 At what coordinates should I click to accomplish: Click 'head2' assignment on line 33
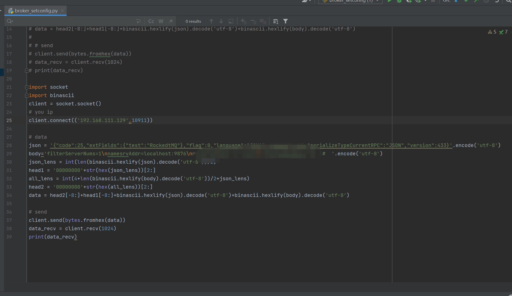pos(36,187)
